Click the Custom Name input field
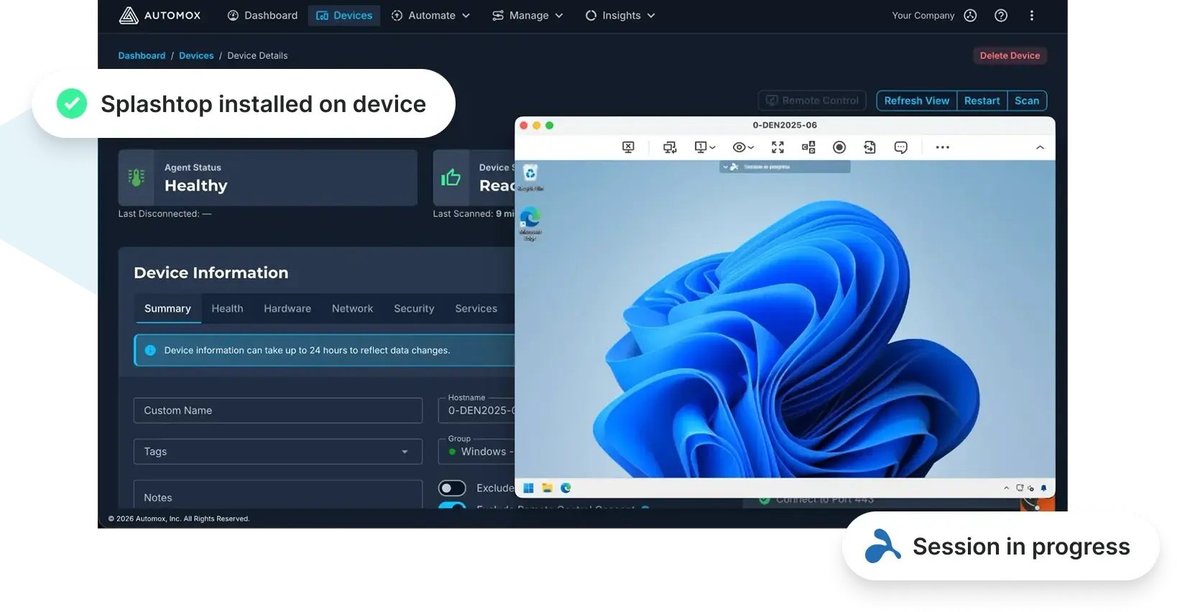This screenshot has height=612, width=1177. point(277,411)
